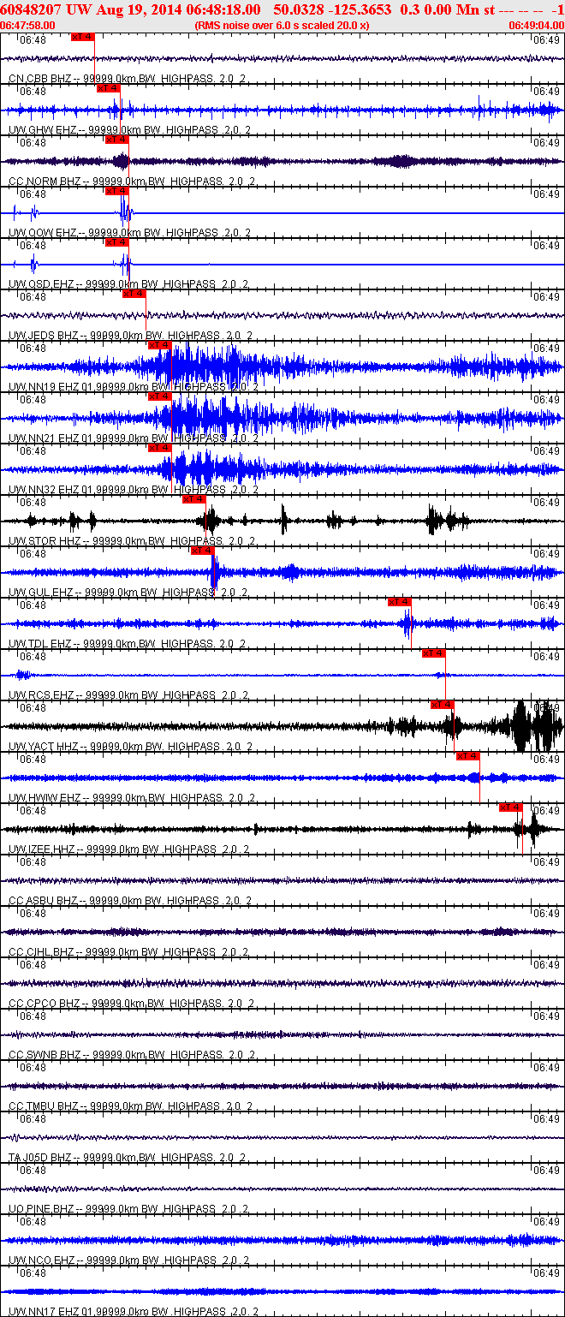This screenshot has width=565, height=1317.
Task: Select the arrival pick flag on UW.IZEE trace
Action: pyautogui.click(x=511, y=807)
